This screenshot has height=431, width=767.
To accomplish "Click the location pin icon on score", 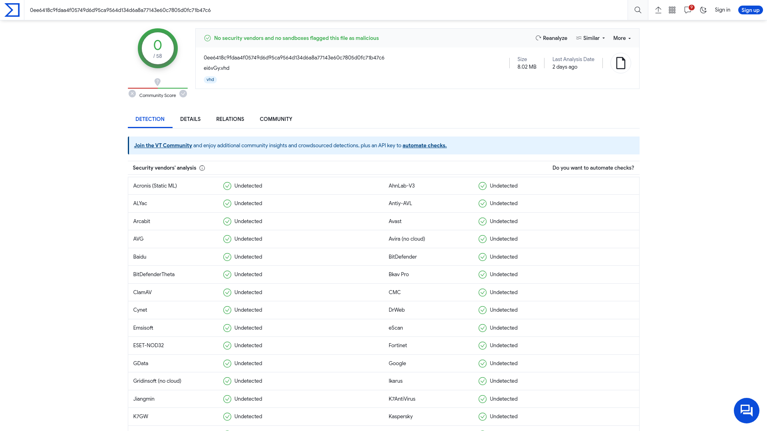I will point(157,82).
